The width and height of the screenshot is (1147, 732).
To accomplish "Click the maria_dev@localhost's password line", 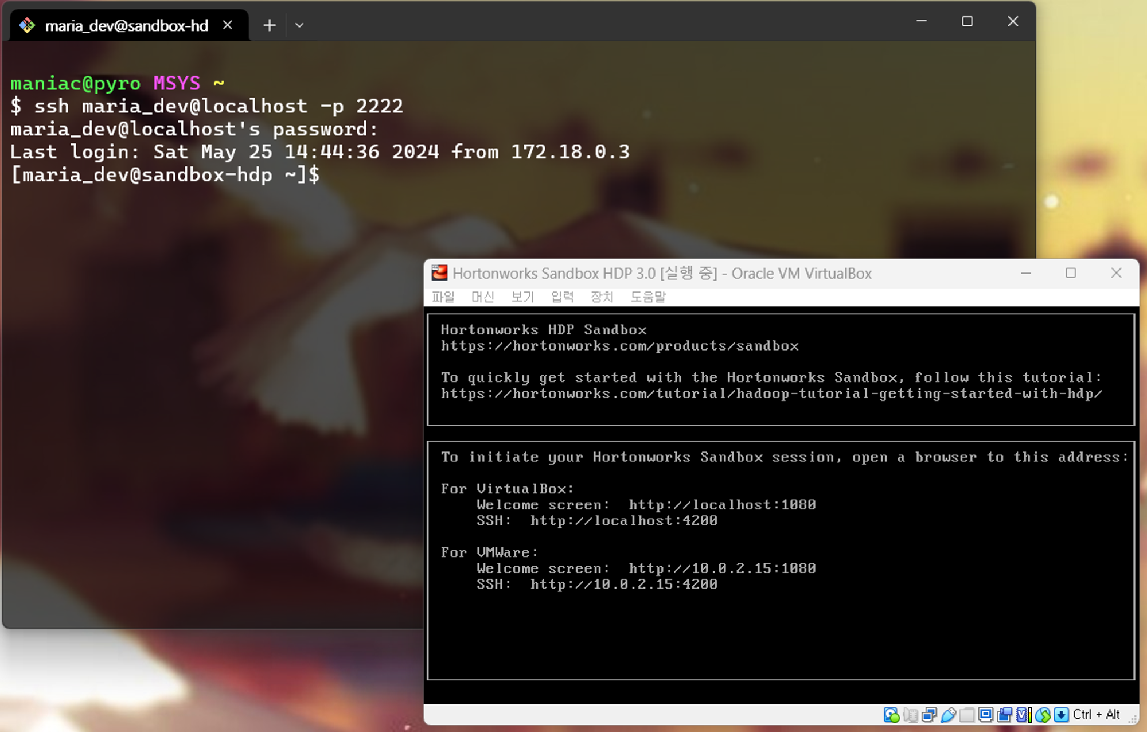I will point(194,129).
